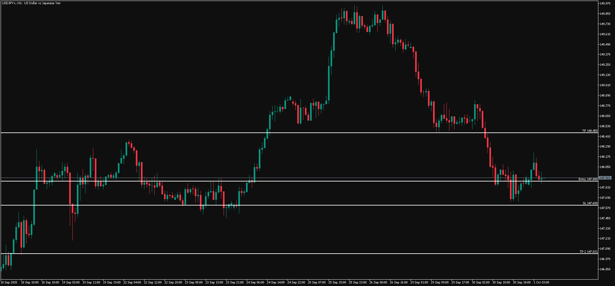The height and width of the screenshot is (286, 615).
Task: Click the current price tag 147.921
Action: pos(605,178)
